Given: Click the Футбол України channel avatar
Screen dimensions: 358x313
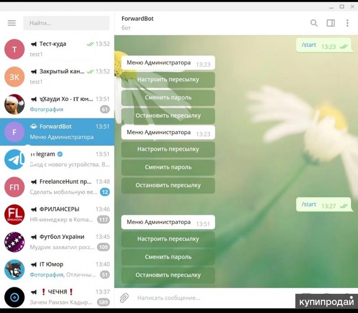Looking at the screenshot, I should tap(14, 242).
